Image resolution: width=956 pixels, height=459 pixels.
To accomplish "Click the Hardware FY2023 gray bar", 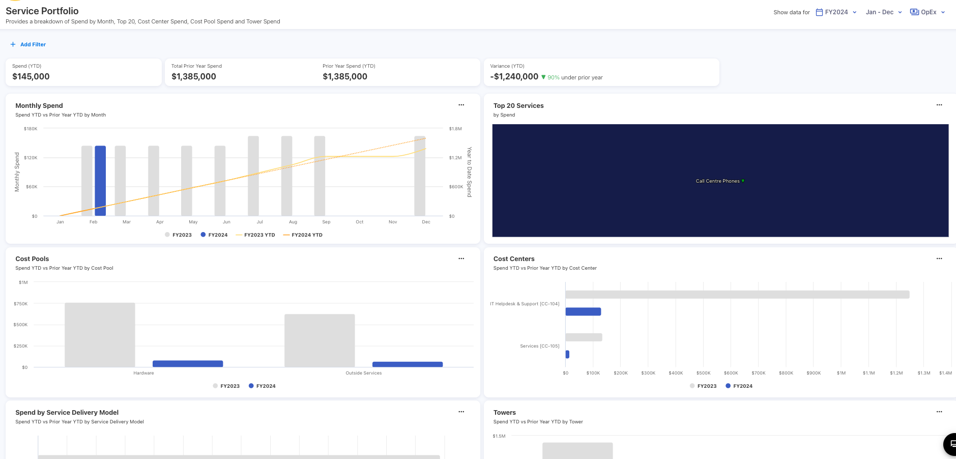I will (x=100, y=335).
